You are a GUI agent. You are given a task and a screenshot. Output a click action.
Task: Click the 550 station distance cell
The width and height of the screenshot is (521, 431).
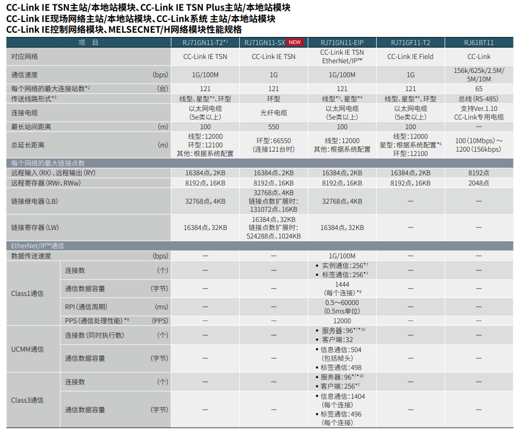274,127
